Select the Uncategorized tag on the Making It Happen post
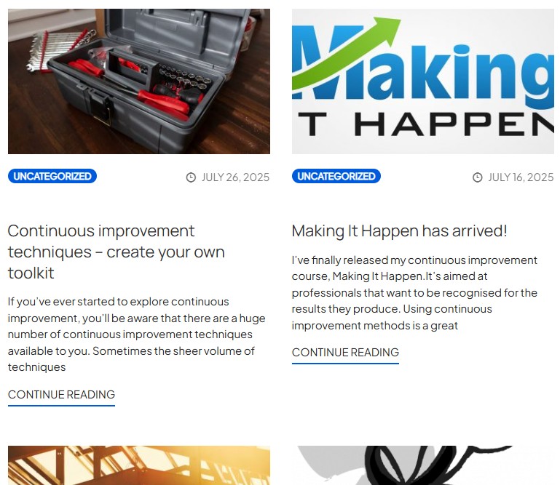560x485 pixels. click(336, 176)
